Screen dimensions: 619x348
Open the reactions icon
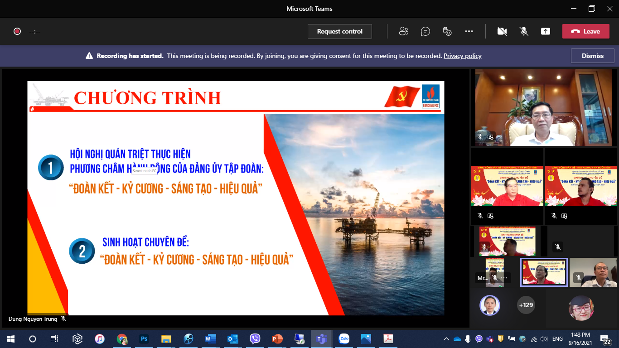[x=447, y=31]
